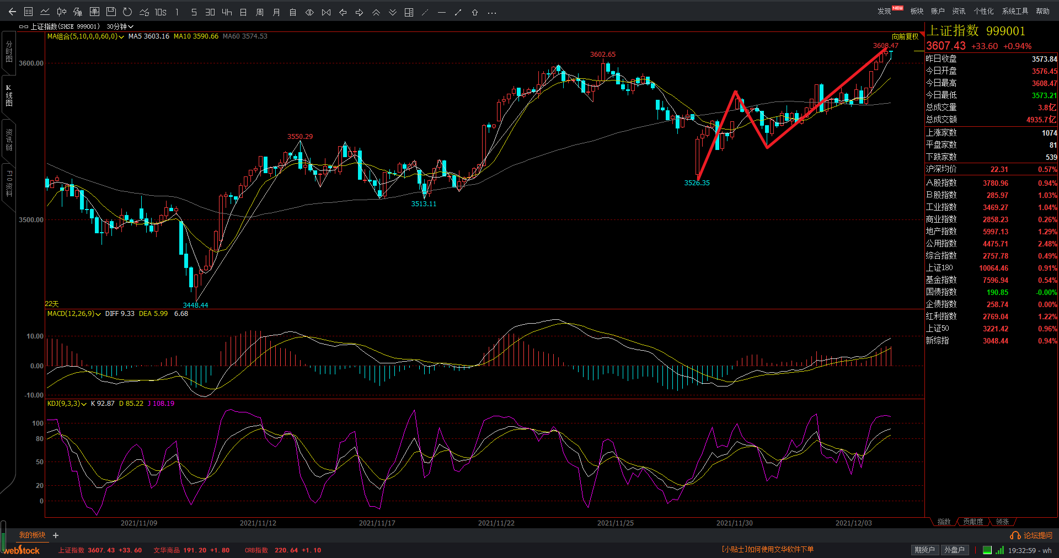Click the more options ellipsis icon
The height and width of the screenshot is (558, 1059).
[x=492, y=12]
